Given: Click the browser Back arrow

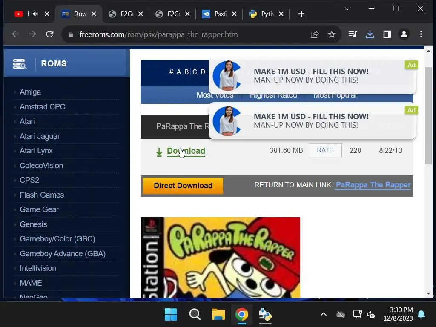Looking at the screenshot, I should click(16, 34).
